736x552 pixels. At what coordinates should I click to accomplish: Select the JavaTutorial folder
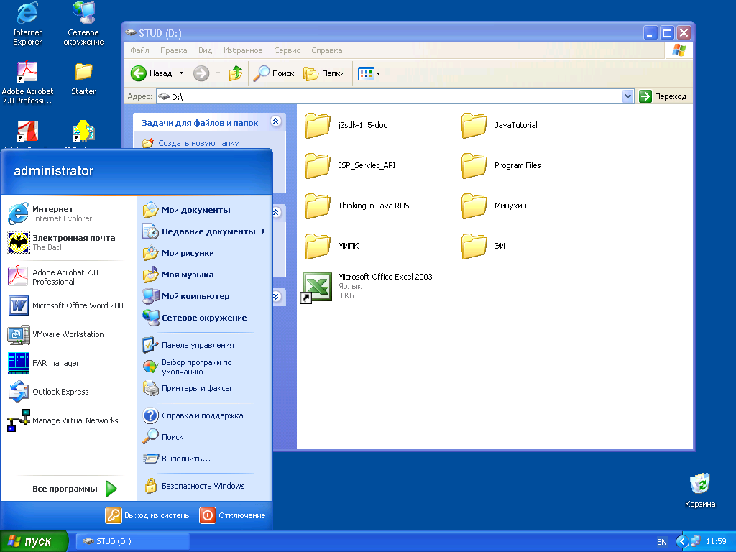pos(500,125)
